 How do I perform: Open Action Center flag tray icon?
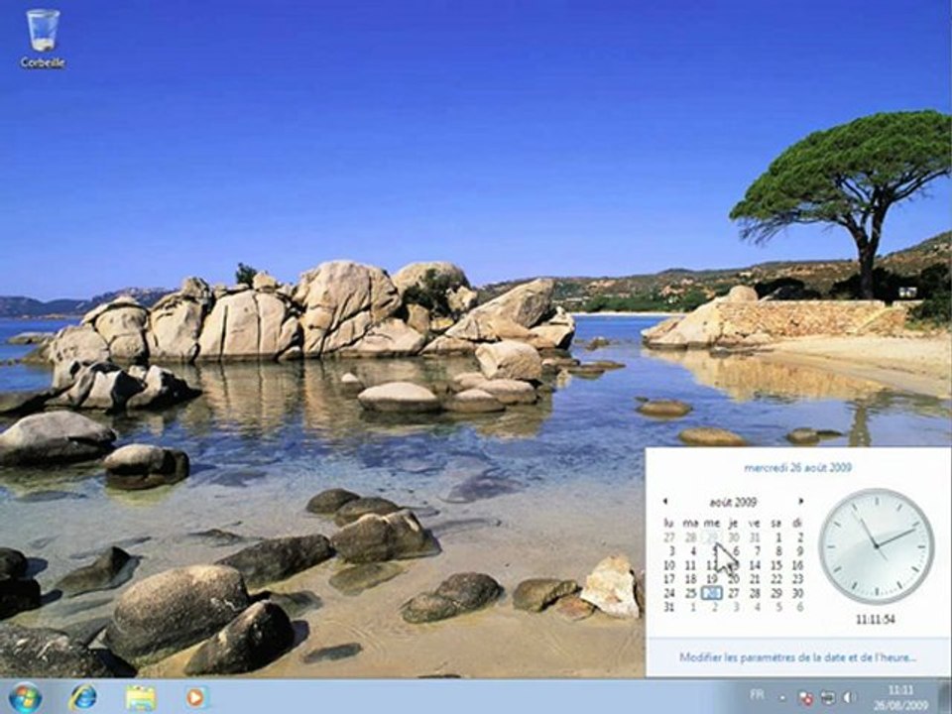coord(806,698)
